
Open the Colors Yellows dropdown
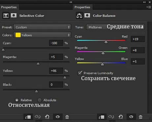pos(42,35)
